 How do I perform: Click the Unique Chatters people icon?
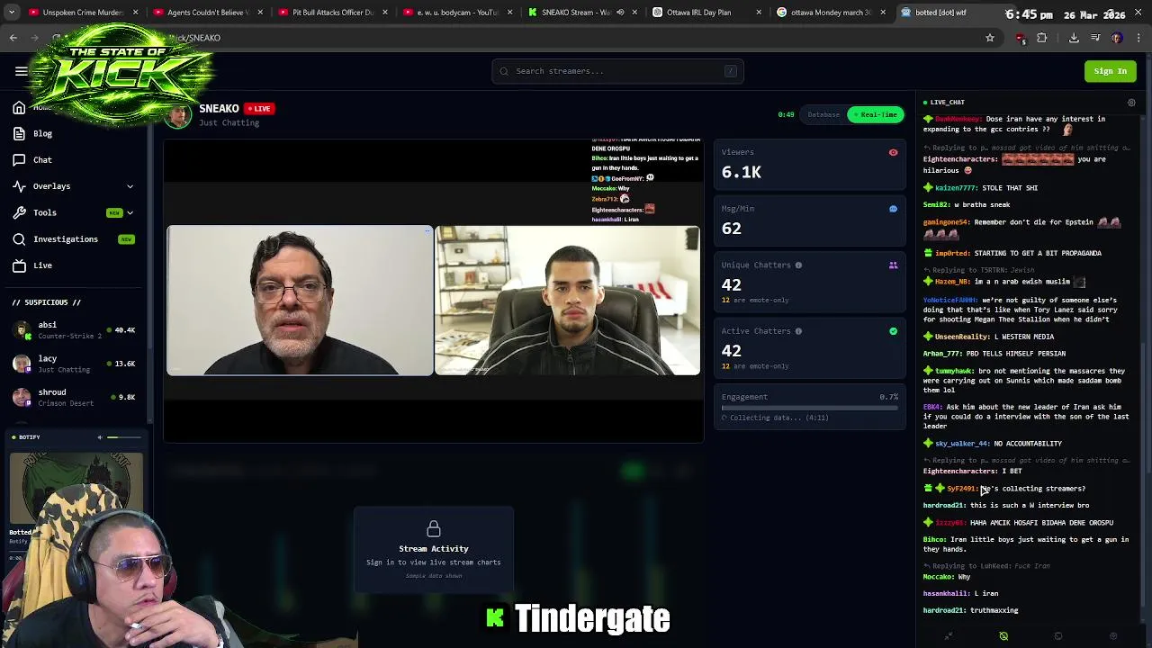[893, 265]
